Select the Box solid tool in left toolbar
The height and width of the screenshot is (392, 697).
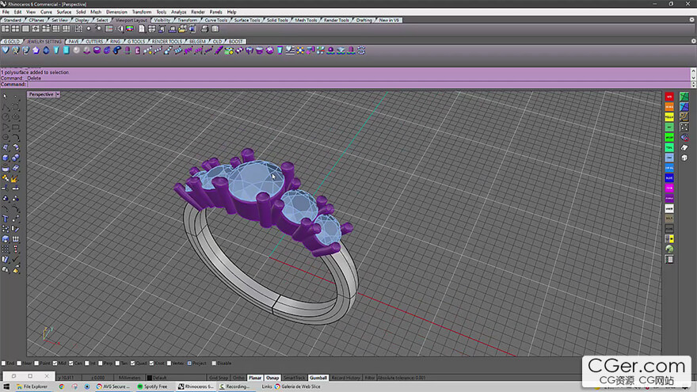pos(6,158)
